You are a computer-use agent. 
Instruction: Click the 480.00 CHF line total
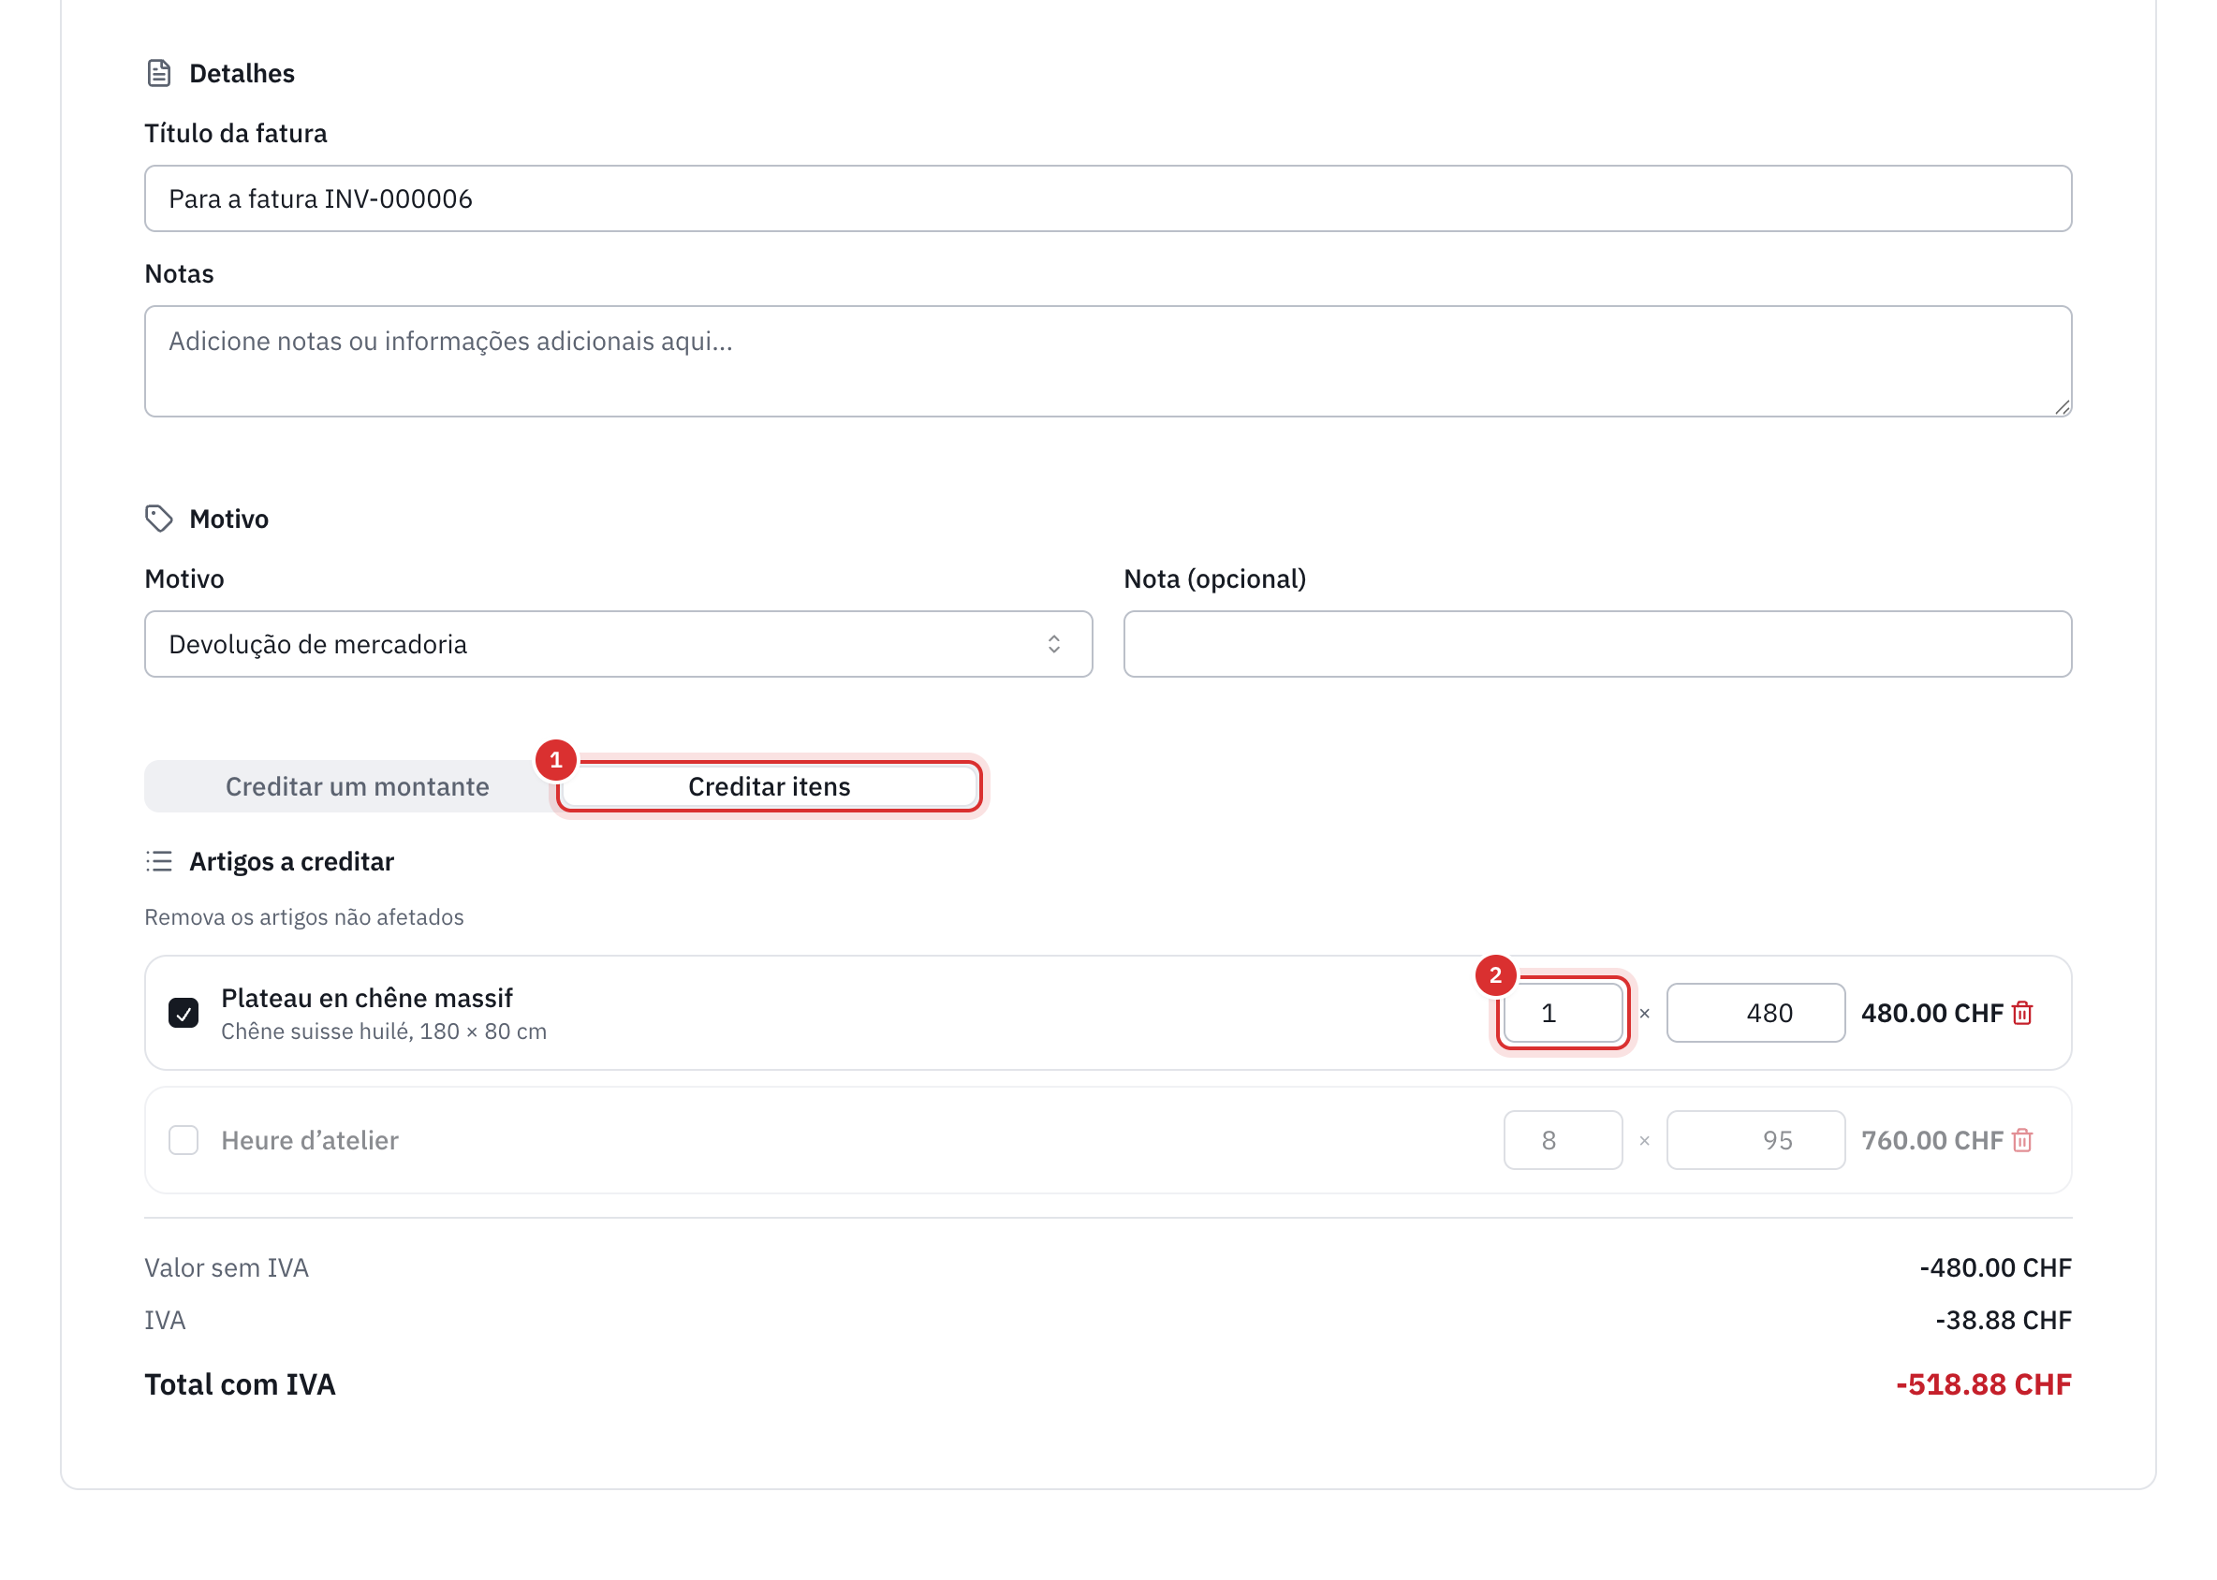point(1931,1014)
